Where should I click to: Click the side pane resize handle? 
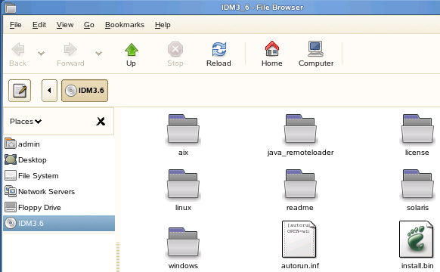(118, 257)
